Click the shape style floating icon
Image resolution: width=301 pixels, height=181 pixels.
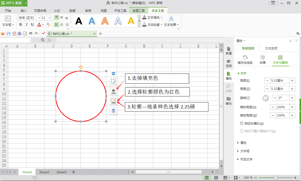click(114, 81)
